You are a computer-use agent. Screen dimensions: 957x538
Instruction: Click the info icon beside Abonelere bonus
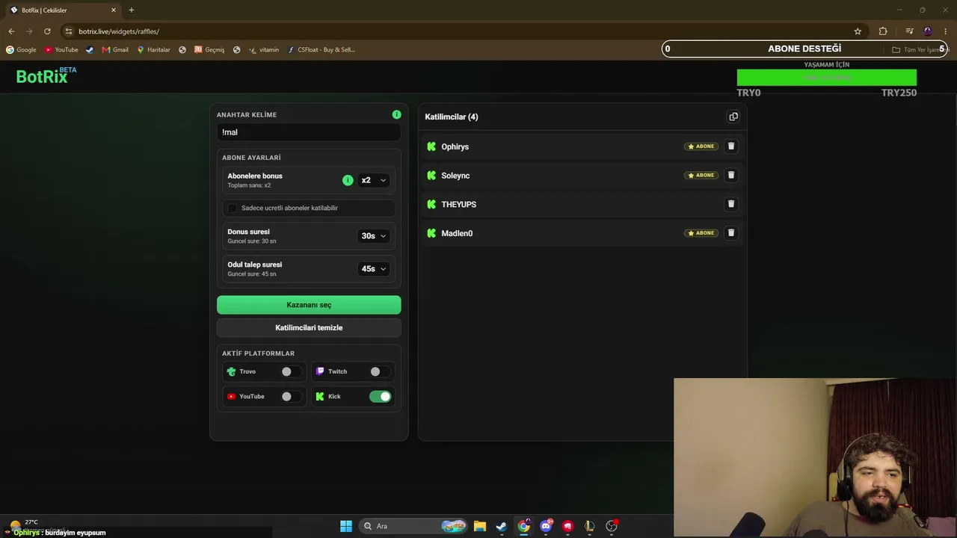(348, 180)
